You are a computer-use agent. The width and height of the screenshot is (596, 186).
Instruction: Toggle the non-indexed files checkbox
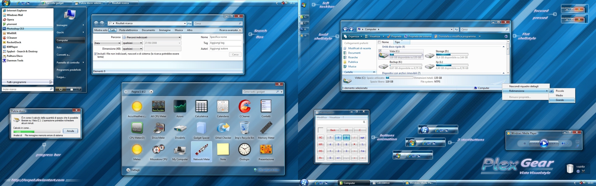pyautogui.click(x=95, y=54)
